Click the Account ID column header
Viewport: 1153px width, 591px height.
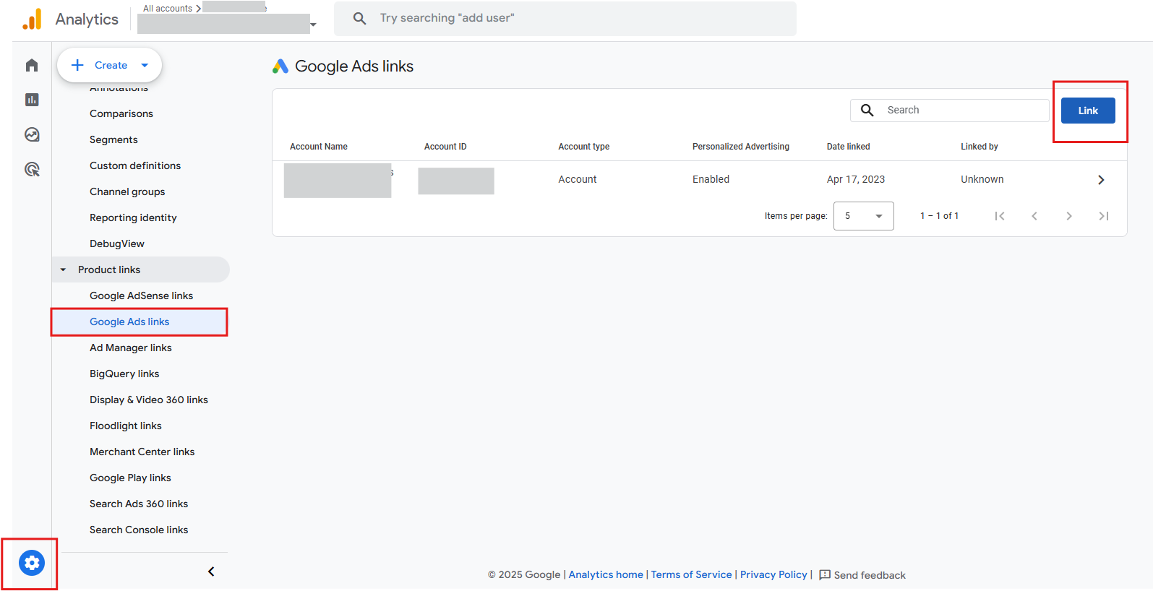pyautogui.click(x=445, y=147)
